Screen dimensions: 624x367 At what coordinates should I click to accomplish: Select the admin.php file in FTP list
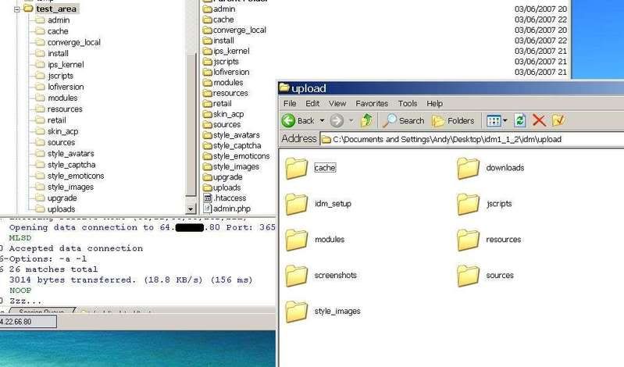(226, 208)
